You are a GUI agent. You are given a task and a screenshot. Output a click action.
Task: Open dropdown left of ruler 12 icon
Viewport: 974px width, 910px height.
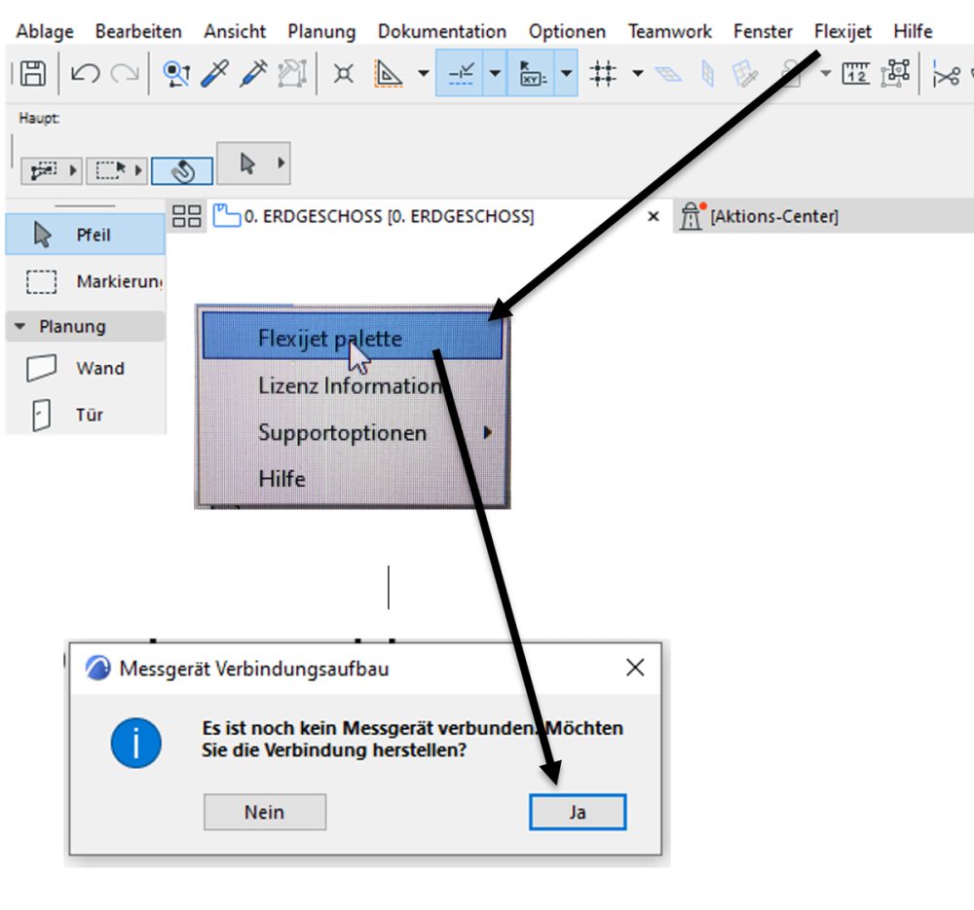click(x=826, y=73)
